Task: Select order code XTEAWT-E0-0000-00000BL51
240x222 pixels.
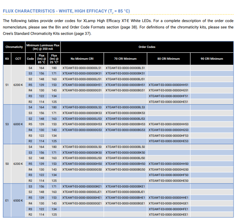Action: [125, 68]
